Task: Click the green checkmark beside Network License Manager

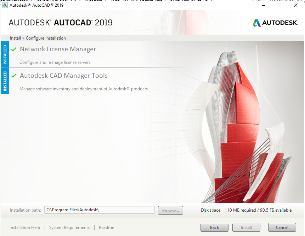Action: pyautogui.click(x=14, y=49)
